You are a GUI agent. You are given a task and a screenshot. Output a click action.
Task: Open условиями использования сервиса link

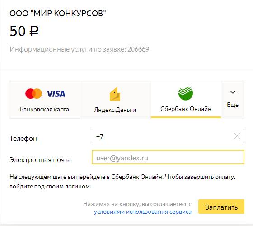(143, 212)
